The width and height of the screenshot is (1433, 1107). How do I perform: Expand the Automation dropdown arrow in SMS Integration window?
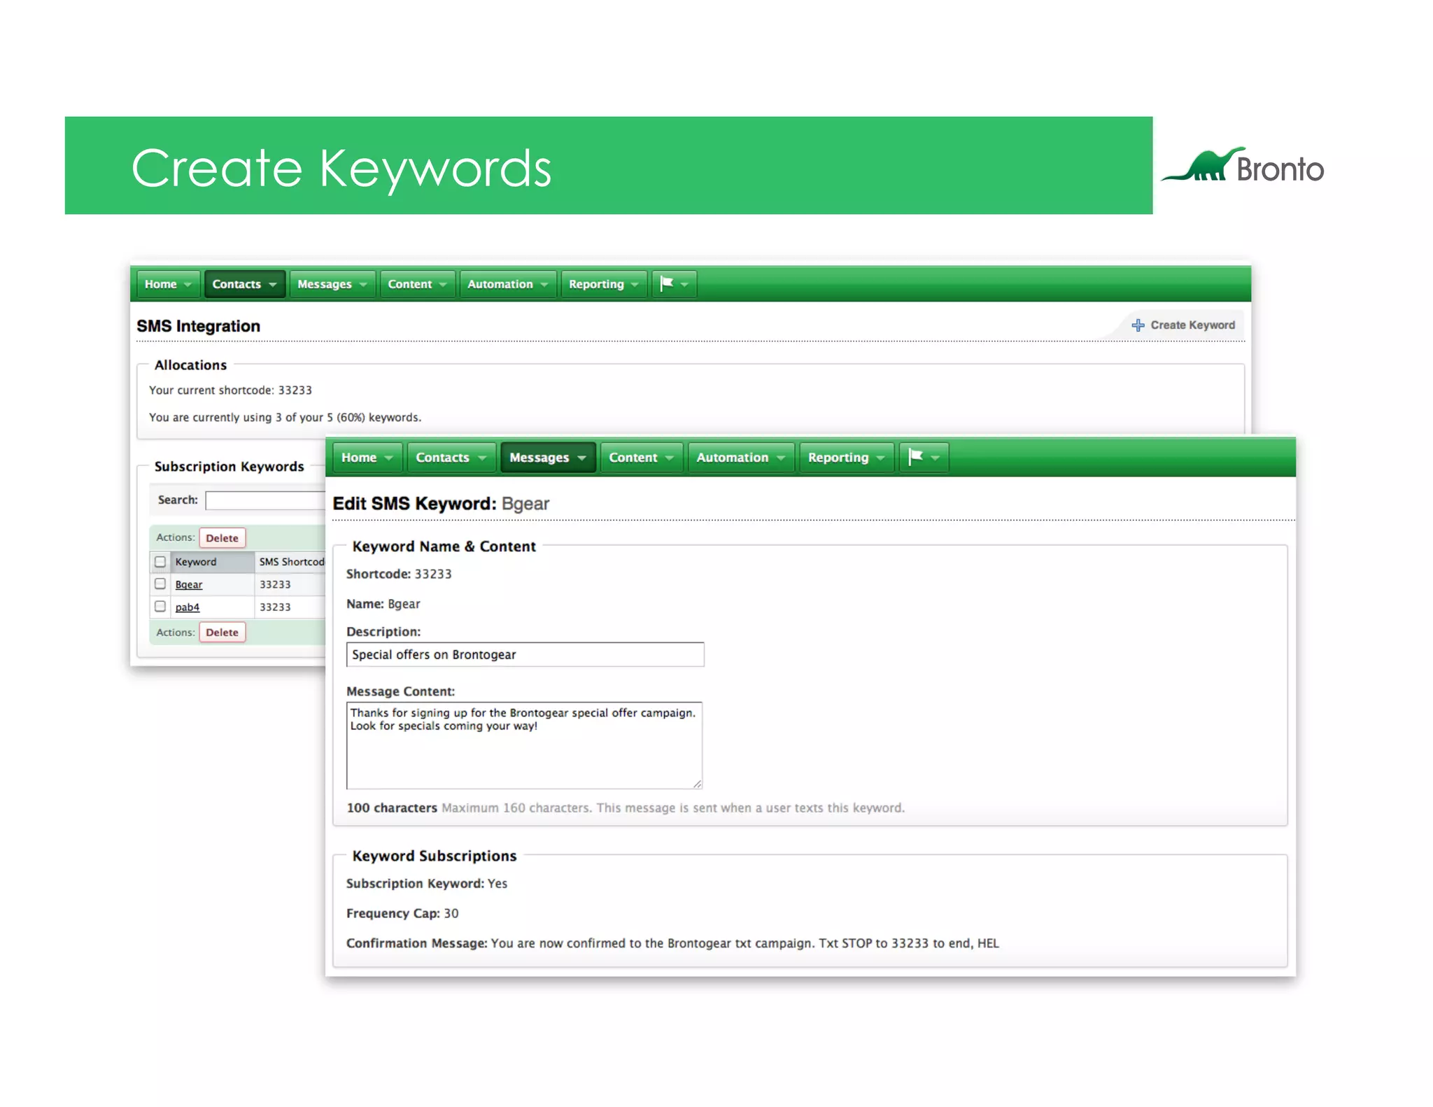pyautogui.click(x=544, y=285)
